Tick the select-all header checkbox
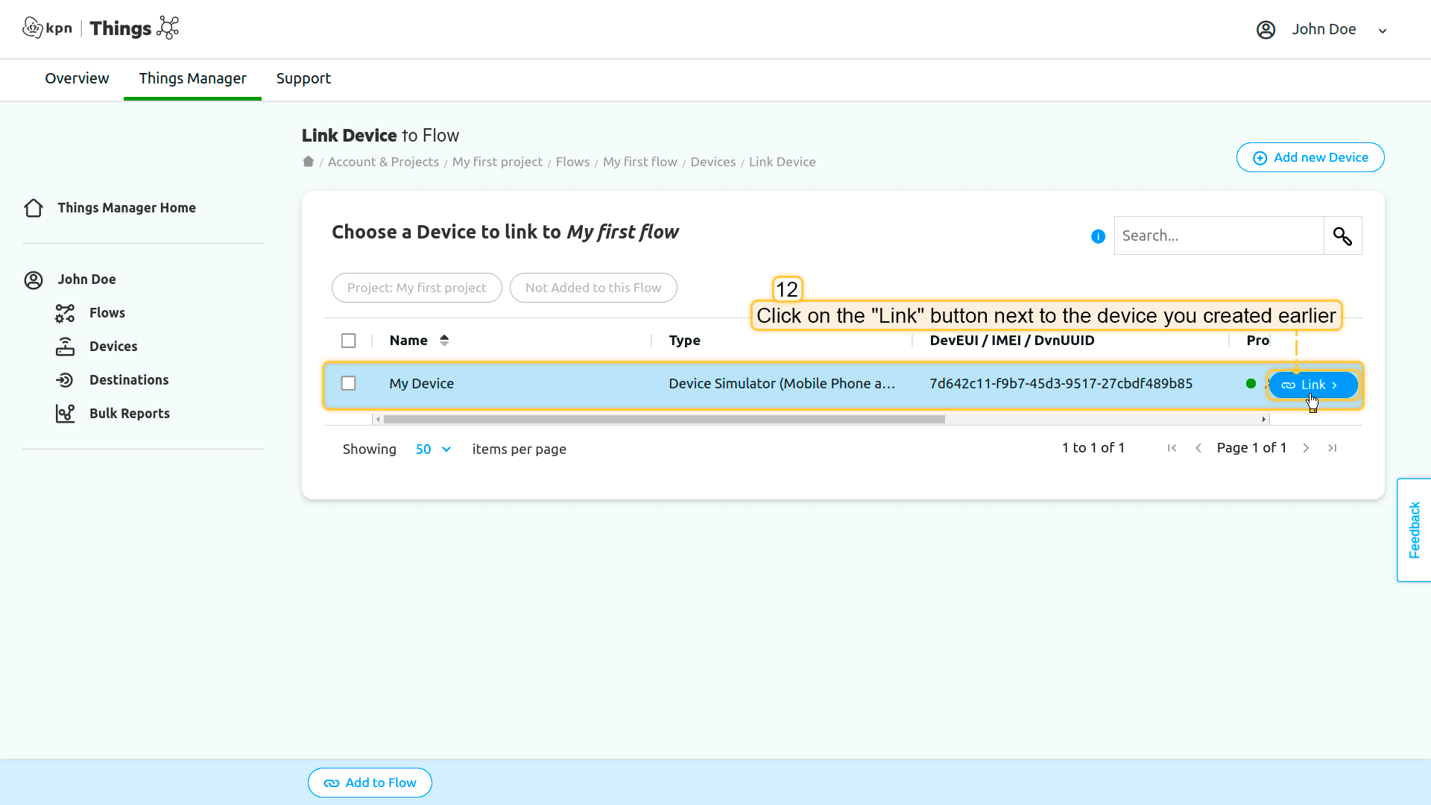The image size is (1431, 805). [348, 341]
